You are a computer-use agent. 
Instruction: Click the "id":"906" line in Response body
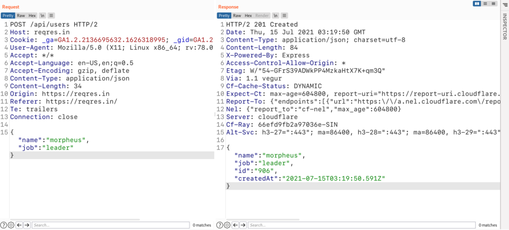coord(256,171)
